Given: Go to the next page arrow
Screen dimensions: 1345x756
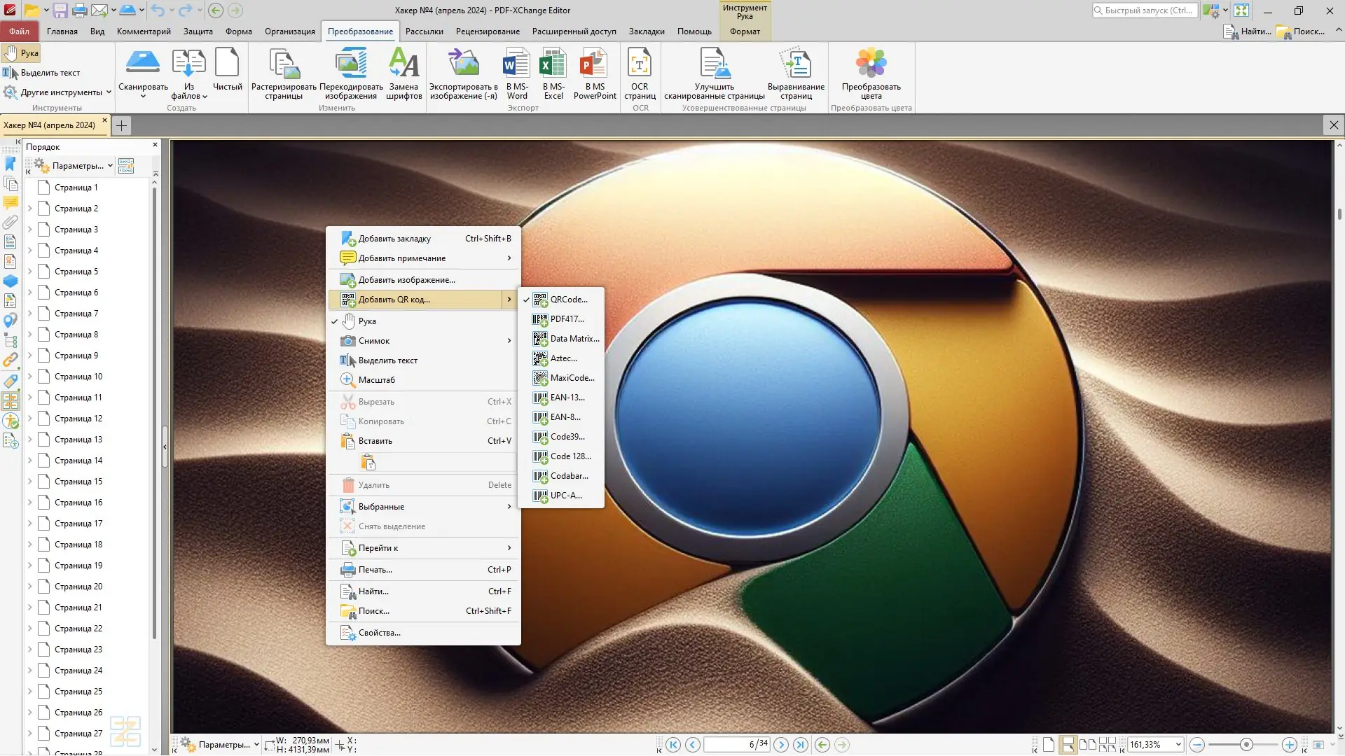Looking at the screenshot, I should 781,745.
